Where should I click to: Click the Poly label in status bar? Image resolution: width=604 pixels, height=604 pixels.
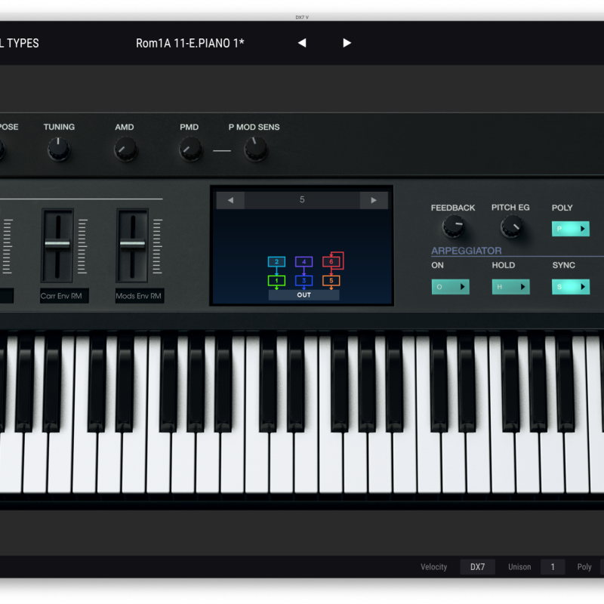coord(584,567)
